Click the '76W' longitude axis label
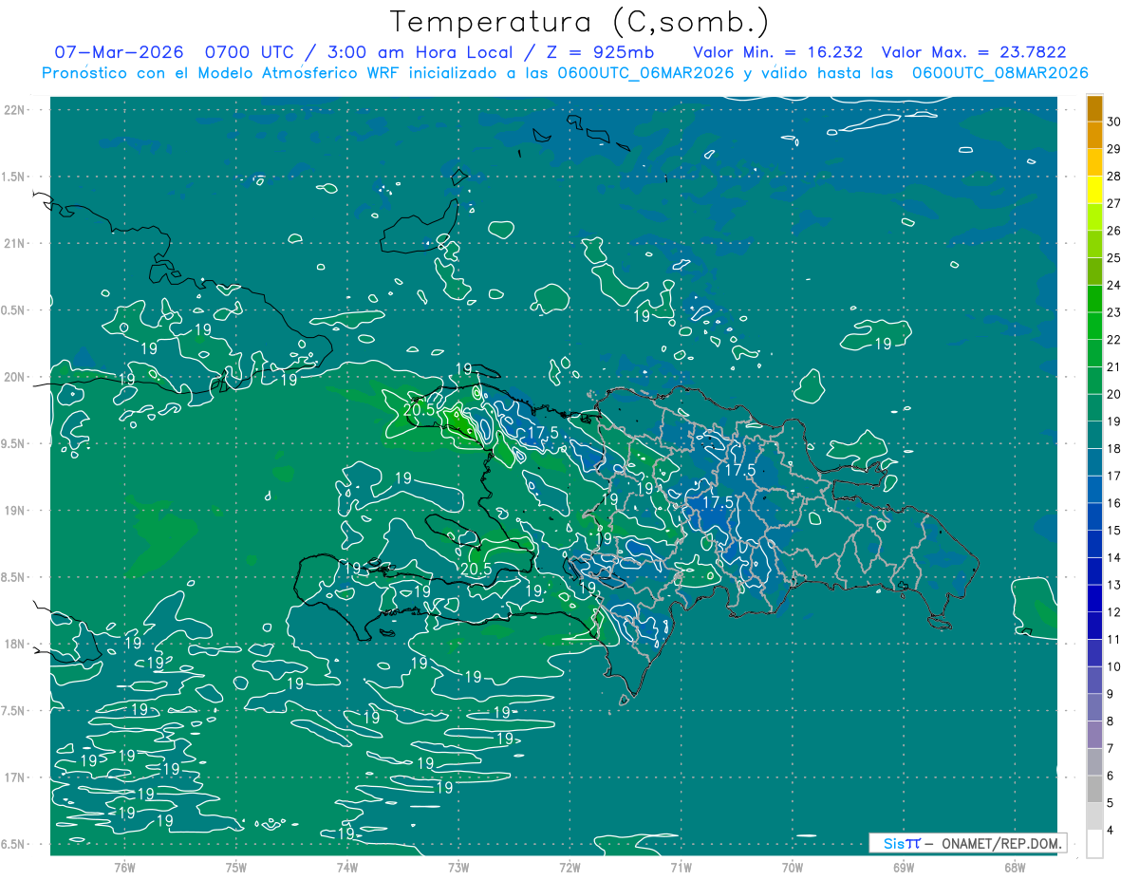This screenshot has height=880, width=1139. coord(124,867)
